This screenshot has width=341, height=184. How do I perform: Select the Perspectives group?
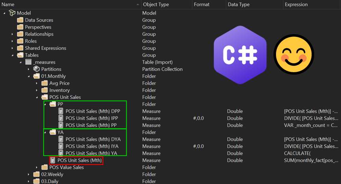point(38,27)
